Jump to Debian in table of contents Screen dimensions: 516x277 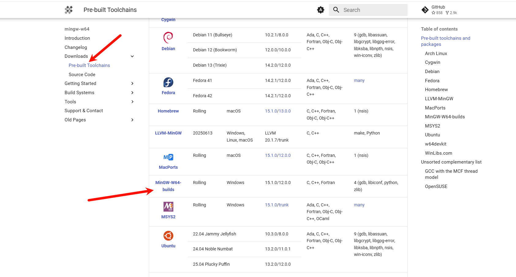click(432, 72)
